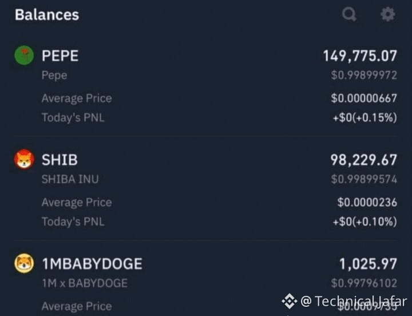This screenshot has height=316, width=412.
Task: Click SHIB balance 98,229.67
Action: [x=363, y=160]
